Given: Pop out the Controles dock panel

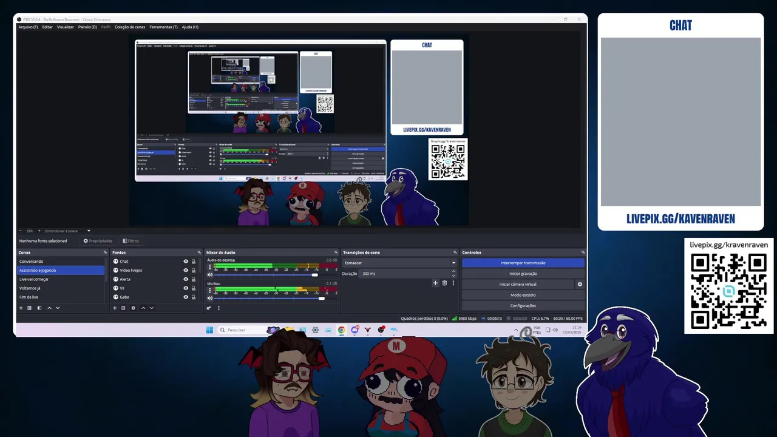Looking at the screenshot, I should click(x=583, y=252).
